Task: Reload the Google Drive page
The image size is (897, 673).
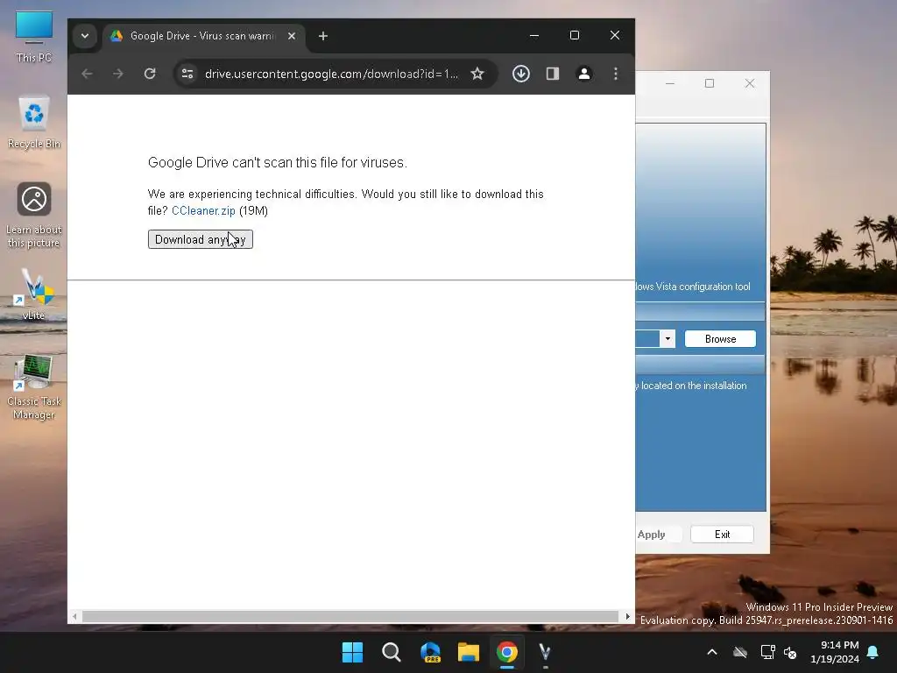Action: click(x=150, y=74)
